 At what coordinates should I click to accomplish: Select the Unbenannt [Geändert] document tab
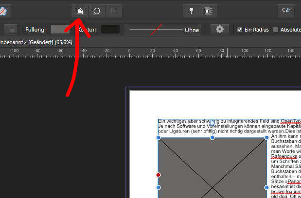36,42
